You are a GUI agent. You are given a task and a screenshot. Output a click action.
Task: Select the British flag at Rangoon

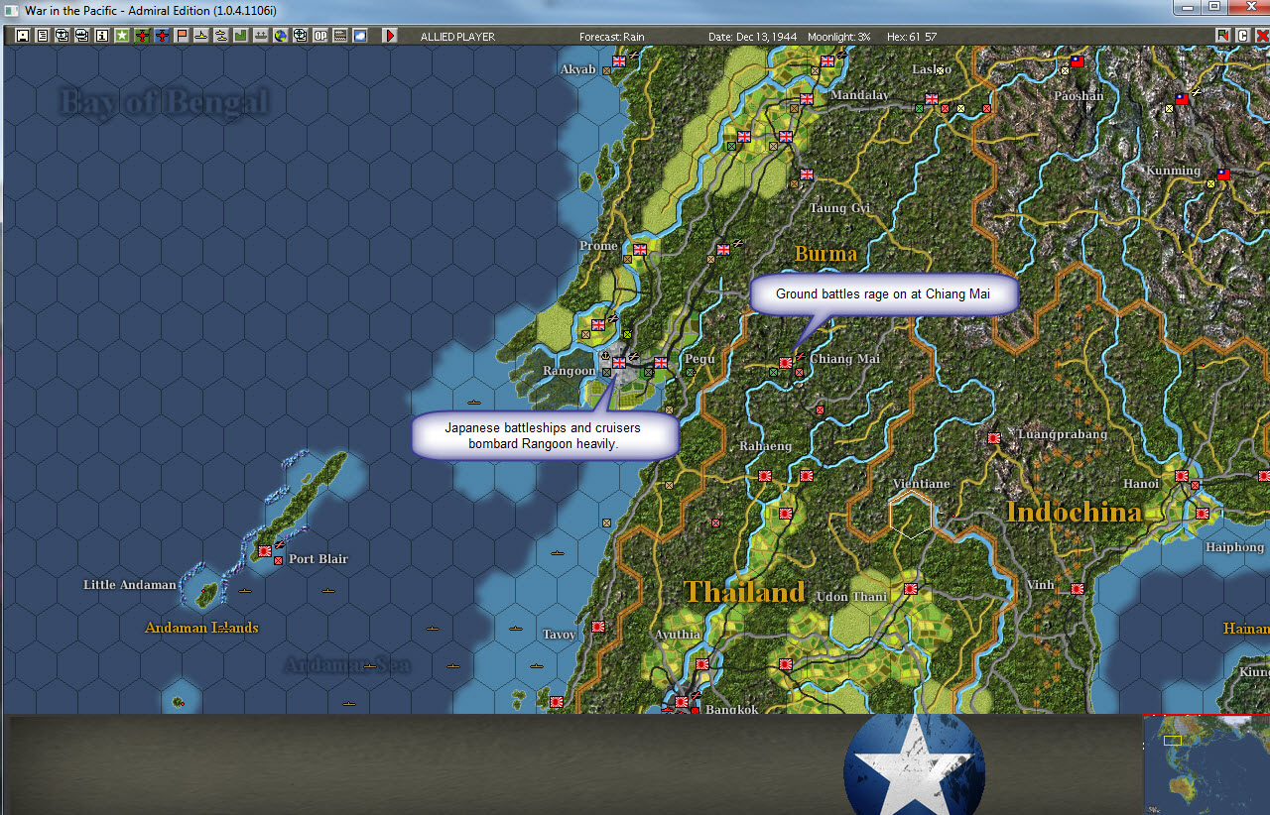point(619,363)
